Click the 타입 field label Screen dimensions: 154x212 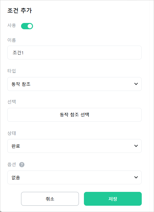(12, 71)
